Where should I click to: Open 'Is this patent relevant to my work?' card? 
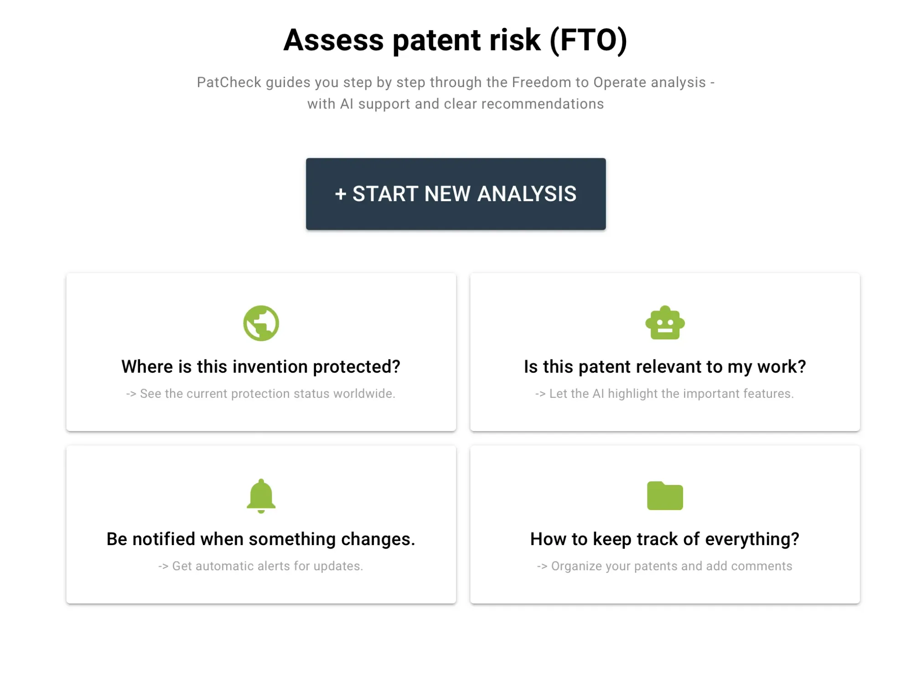pos(664,366)
